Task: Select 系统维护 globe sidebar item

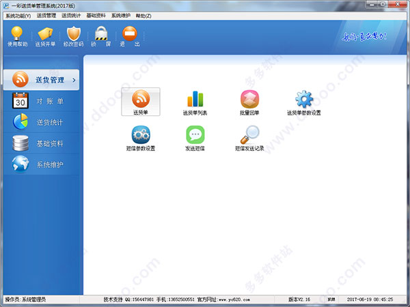Action: coord(41,164)
